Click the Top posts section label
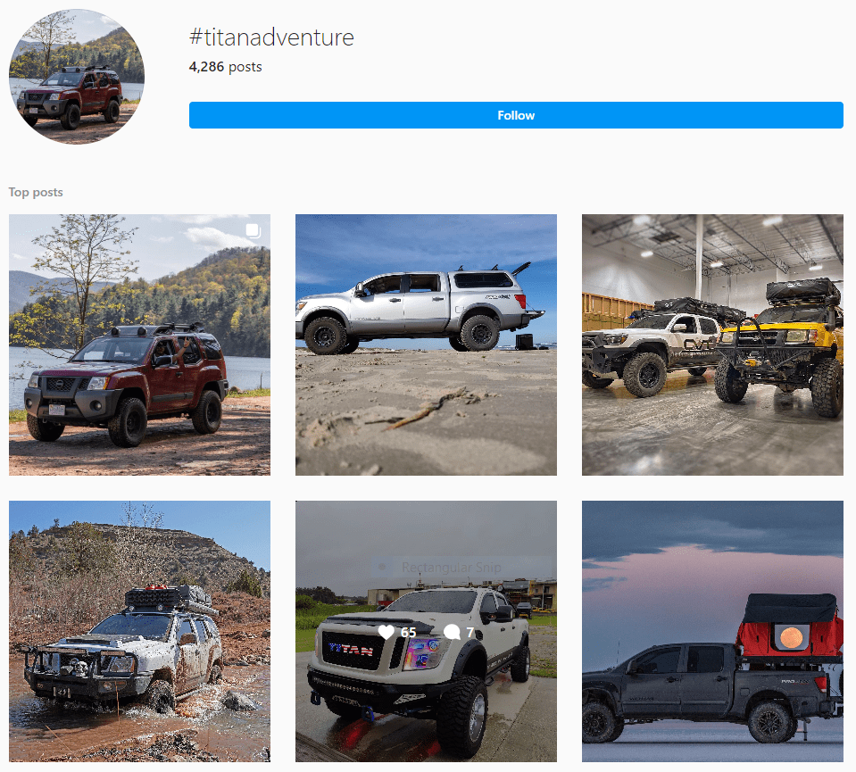The image size is (856, 772). (x=36, y=192)
